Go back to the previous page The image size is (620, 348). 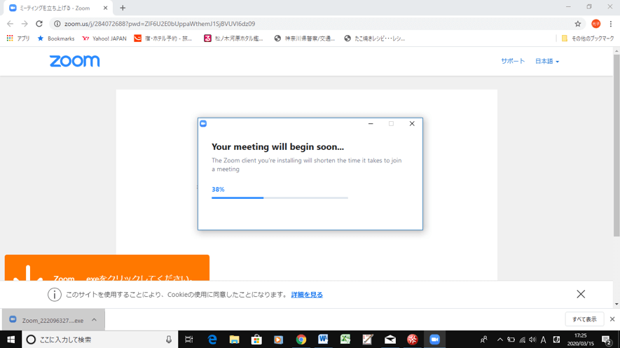click(x=11, y=24)
